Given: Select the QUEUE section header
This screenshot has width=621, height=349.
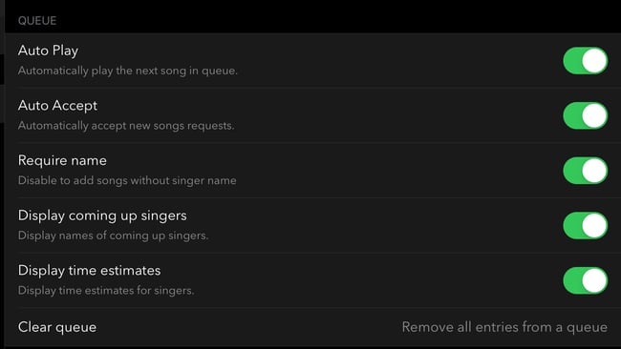Looking at the screenshot, I should coord(37,21).
